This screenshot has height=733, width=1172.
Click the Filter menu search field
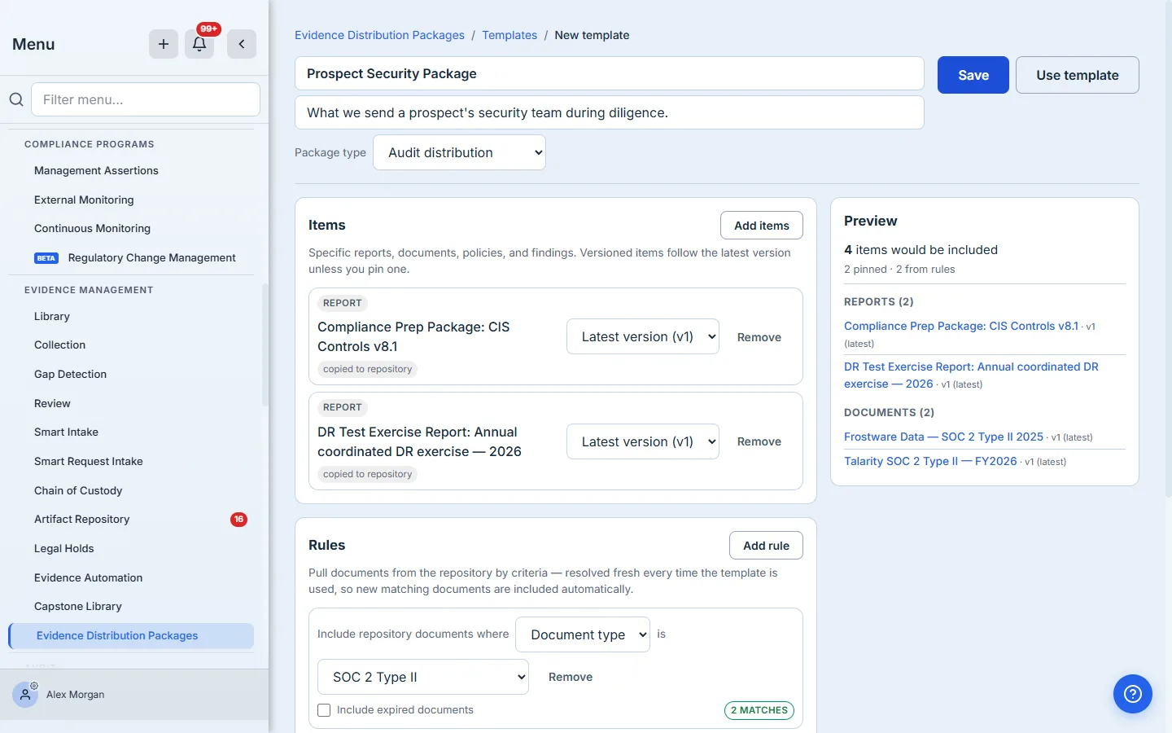click(x=146, y=99)
